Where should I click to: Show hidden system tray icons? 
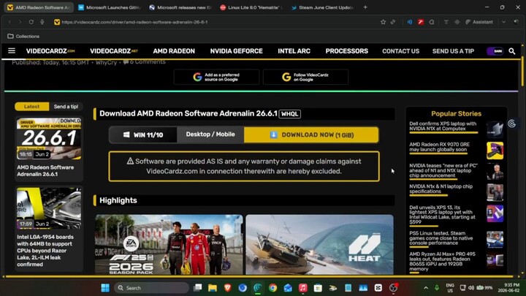[426, 288]
